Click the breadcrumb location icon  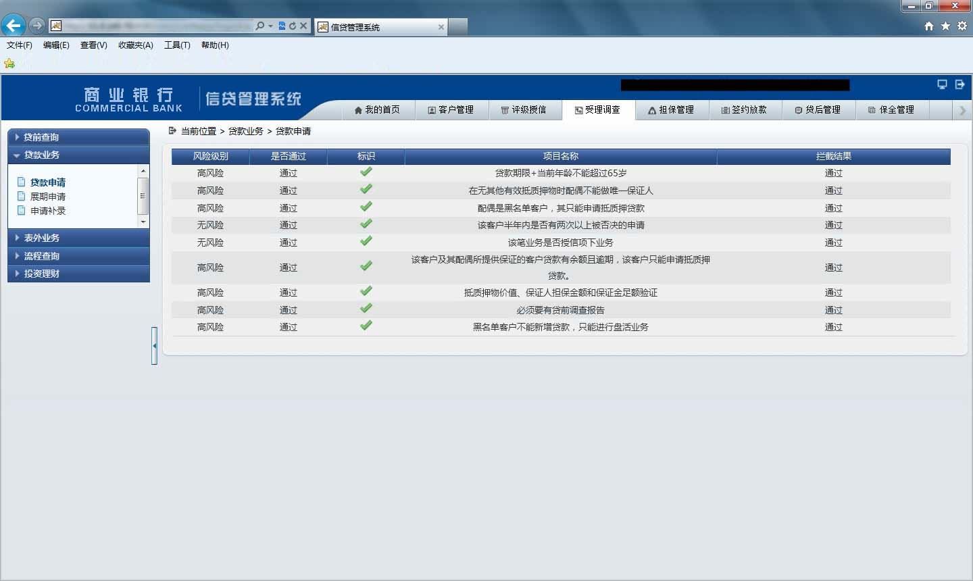[x=172, y=130]
